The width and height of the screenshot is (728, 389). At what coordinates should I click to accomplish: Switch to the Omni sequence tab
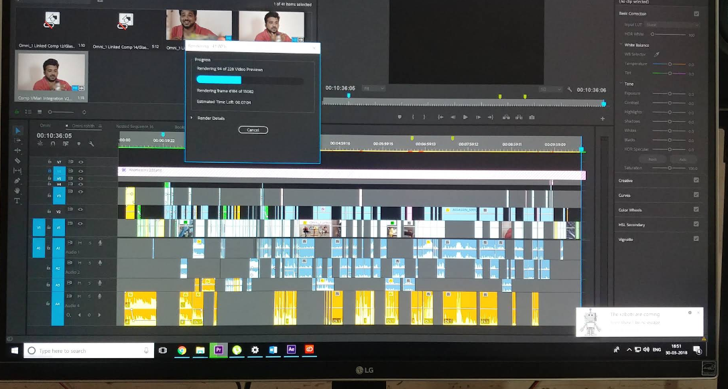45,126
